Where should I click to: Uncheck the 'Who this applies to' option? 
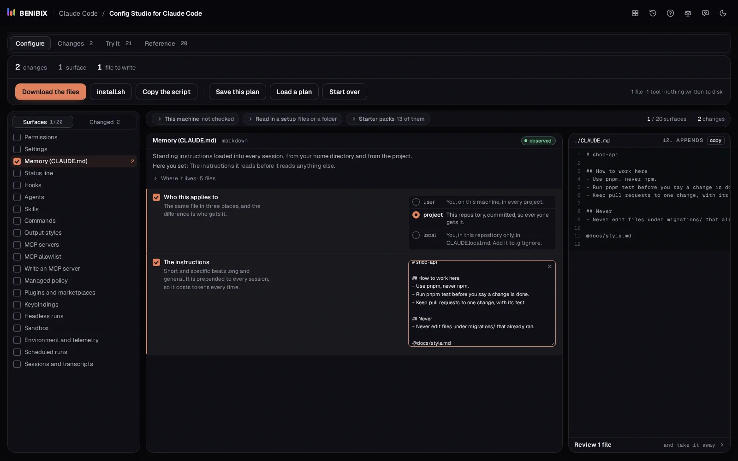[156, 197]
